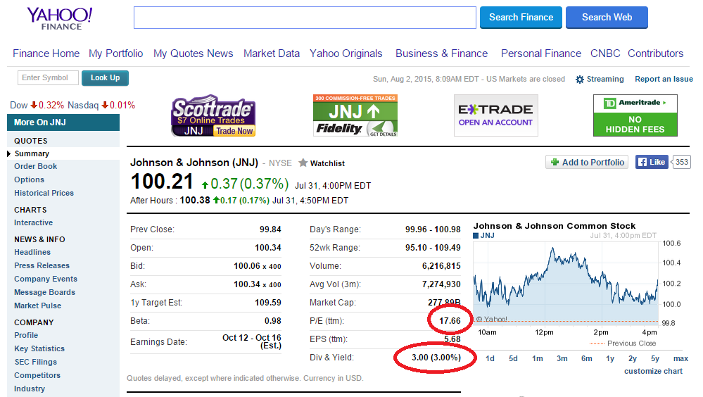Switch chart range to 5d
Image resolution: width=703 pixels, height=397 pixels.
click(x=513, y=358)
